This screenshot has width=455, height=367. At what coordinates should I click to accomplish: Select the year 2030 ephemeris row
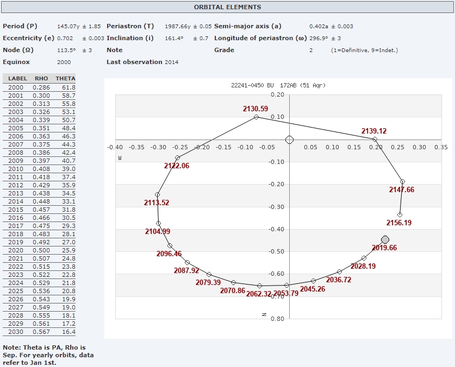click(x=39, y=332)
